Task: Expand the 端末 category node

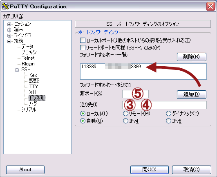Action: pyautogui.click(x=9, y=30)
